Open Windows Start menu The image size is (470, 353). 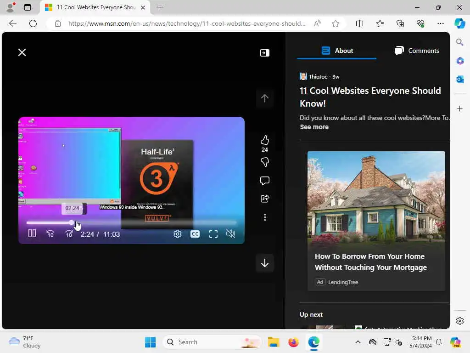click(x=150, y=342)
